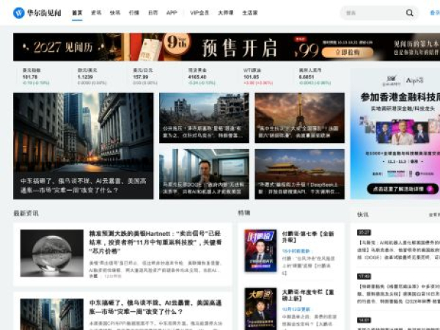Viewport: 440px width, 330px height.
Task: Open the 离岸人民币 6.6851 ticker
Action: pos(315,76)
